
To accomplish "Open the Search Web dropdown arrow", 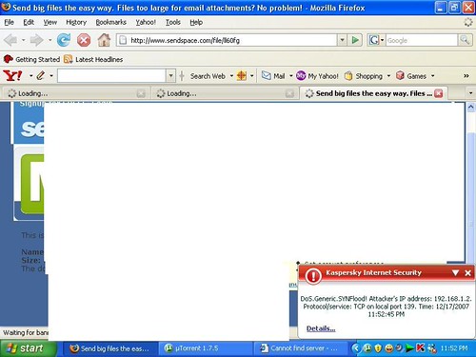I will pyautogui.click(x=231, y=76).
